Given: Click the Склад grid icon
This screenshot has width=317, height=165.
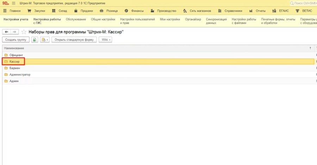Looking at the screenshot, I should pyautogui.click(x=54, y=11).
